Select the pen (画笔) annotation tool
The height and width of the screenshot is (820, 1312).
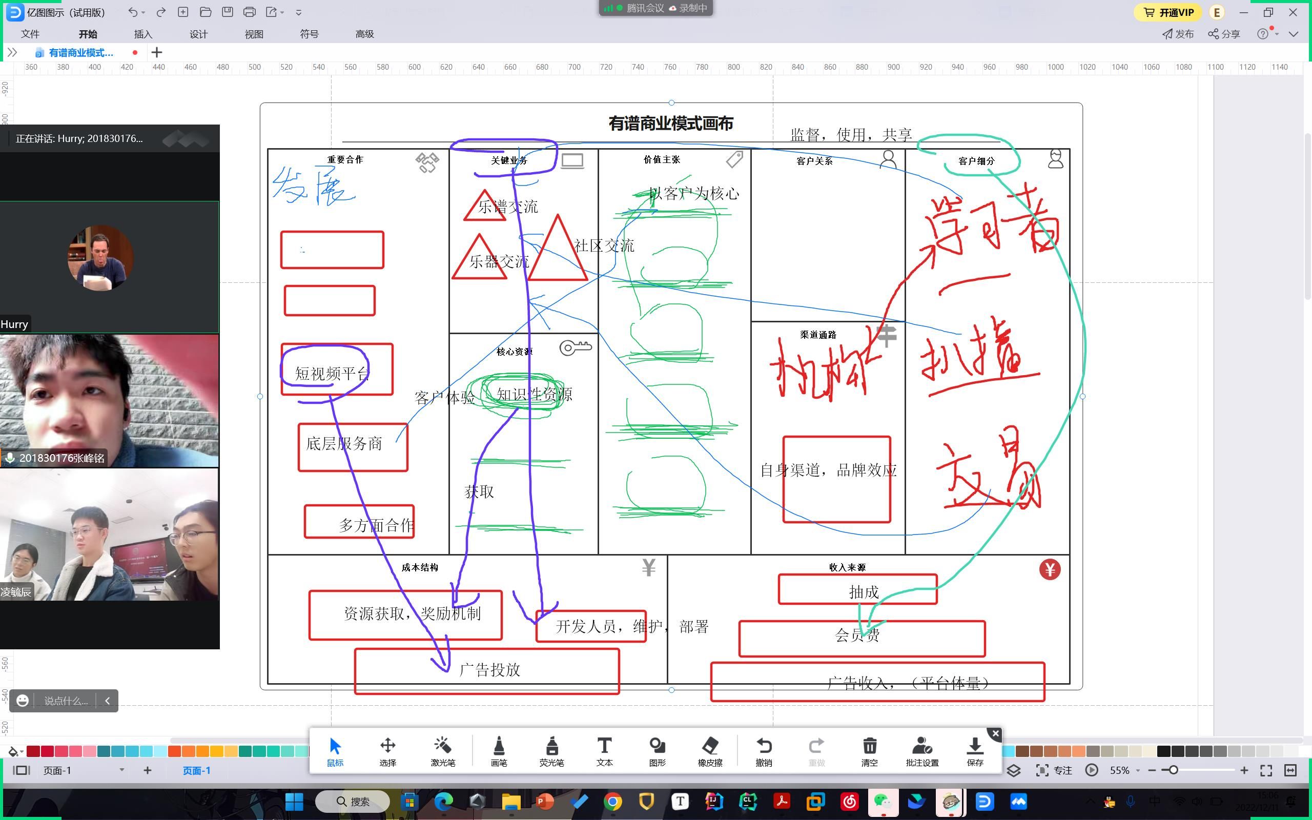(498, 751)
